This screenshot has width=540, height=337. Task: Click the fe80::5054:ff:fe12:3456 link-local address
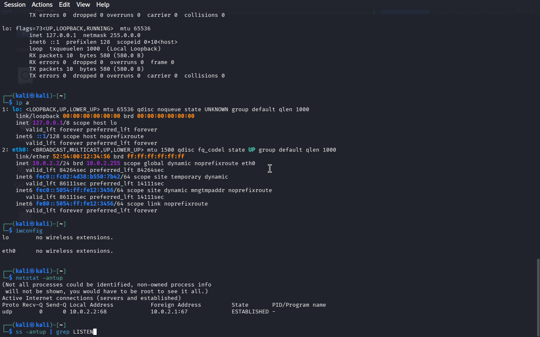point(75,204)
